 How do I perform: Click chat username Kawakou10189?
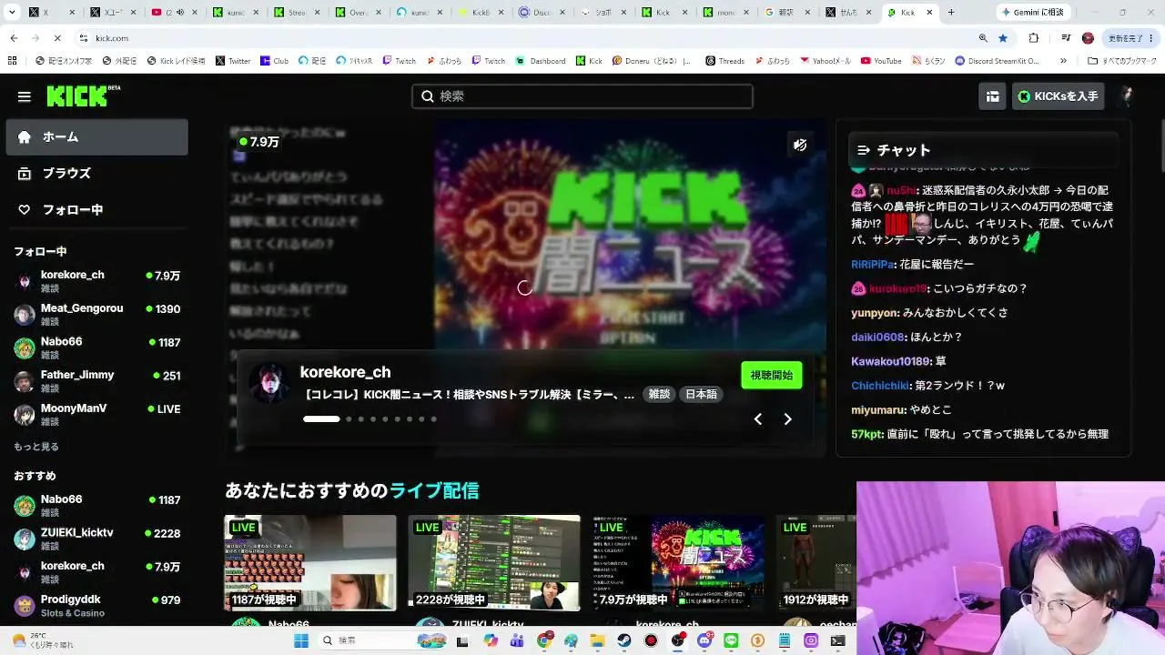(889, 361)
